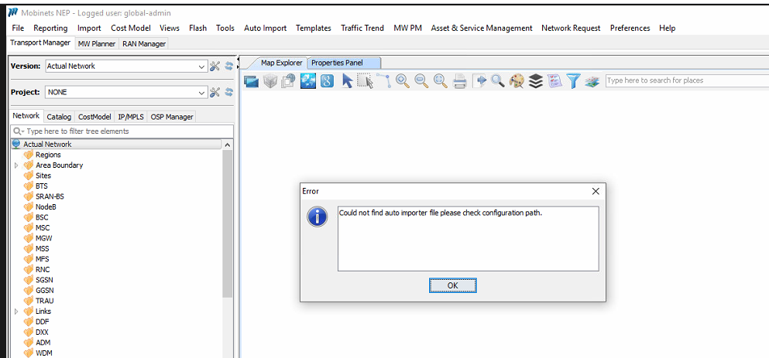Click the funnel filter icon
The image size is (769, 358).
click(573, 80)
